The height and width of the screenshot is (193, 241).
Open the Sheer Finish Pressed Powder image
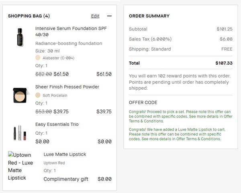(19, 95)
